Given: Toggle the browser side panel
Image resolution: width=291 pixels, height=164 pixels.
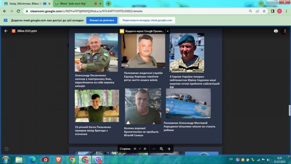Looking at the screenshot, I should coord(272,11).
